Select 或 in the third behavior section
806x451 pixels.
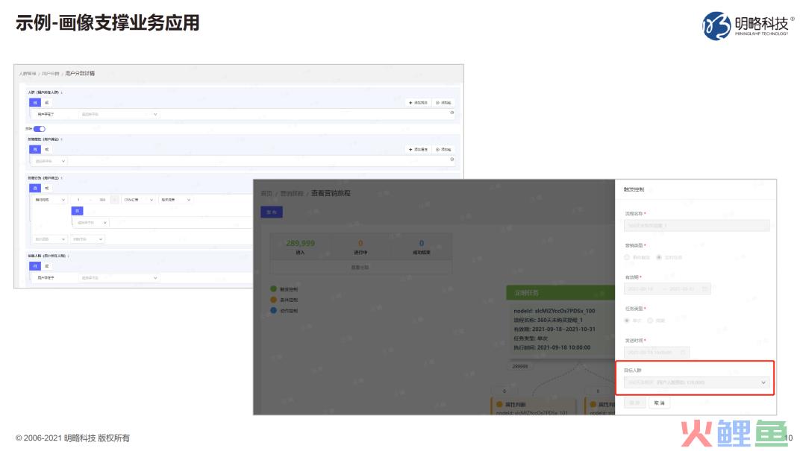point(46,188)
